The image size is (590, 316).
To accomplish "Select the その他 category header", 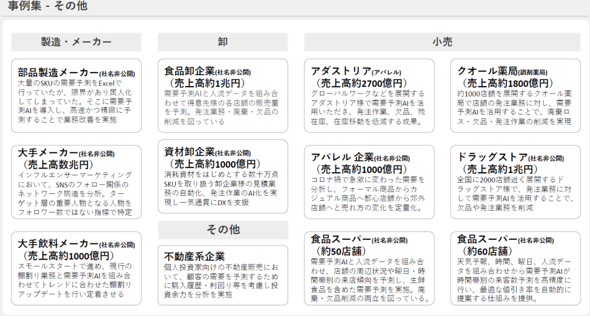I will coord(222,230).
